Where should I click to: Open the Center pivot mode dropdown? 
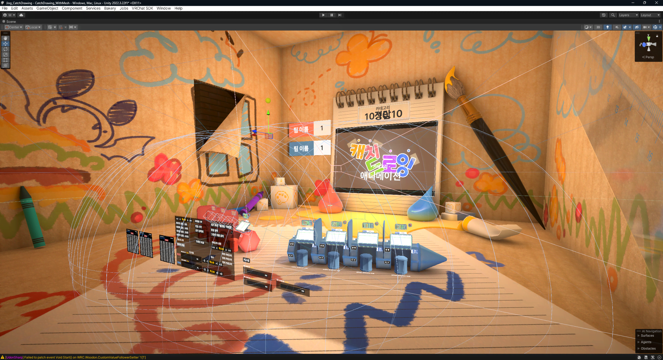pyautogui.click(x=14, y=27)
